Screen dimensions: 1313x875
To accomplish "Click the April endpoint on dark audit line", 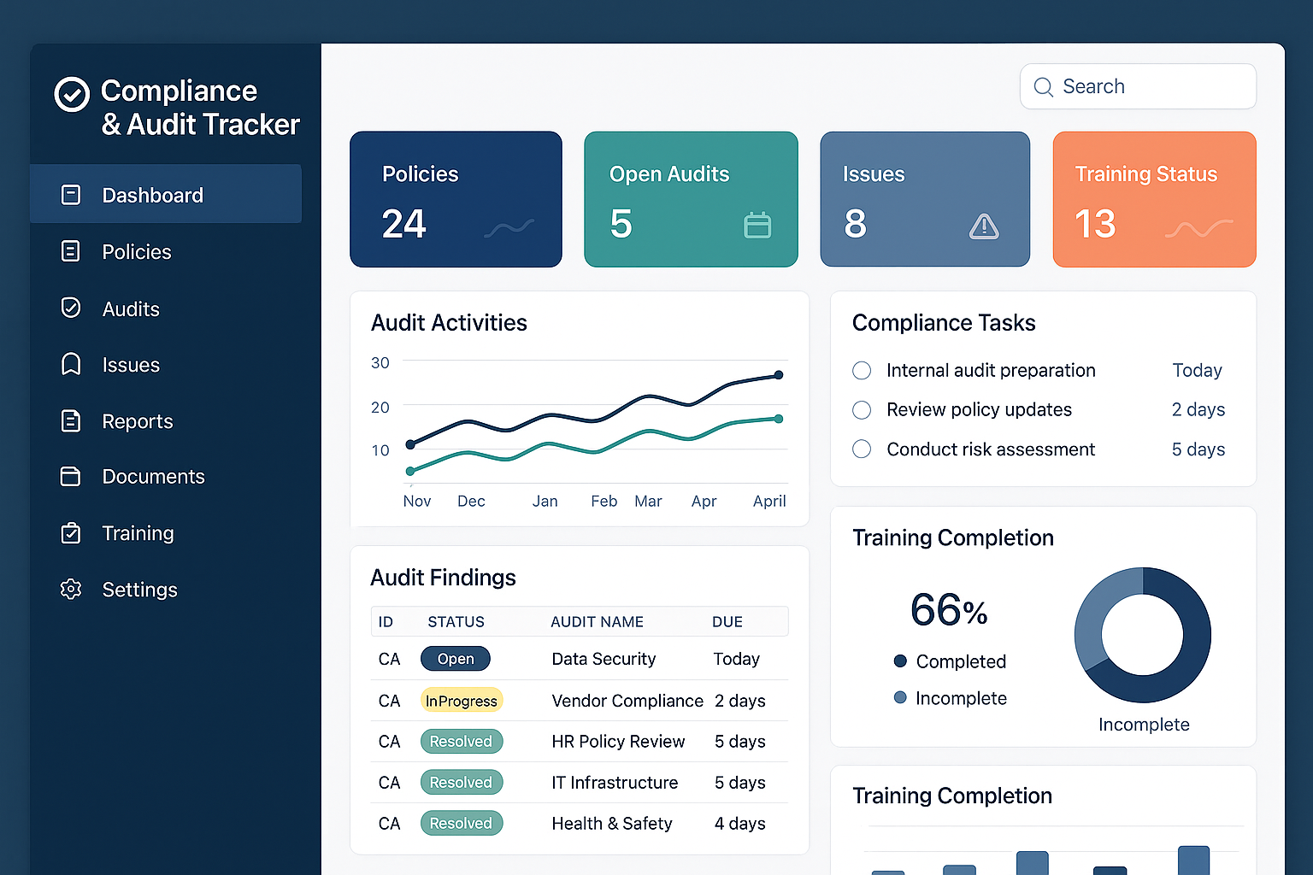I will (x=779, y=375).
